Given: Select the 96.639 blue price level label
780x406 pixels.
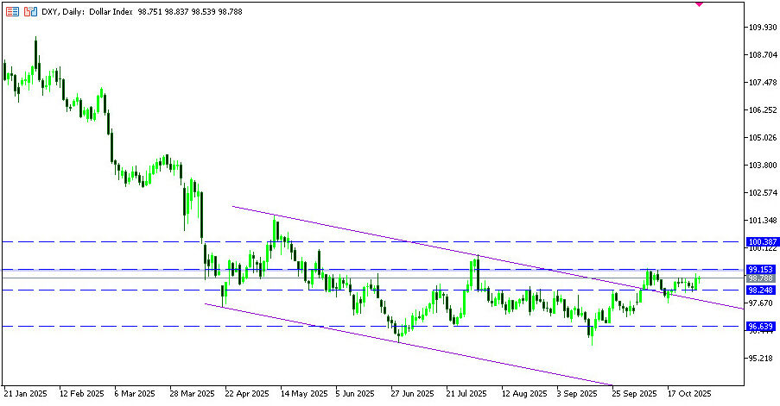Looking at the screenshot, I should 759,327.
